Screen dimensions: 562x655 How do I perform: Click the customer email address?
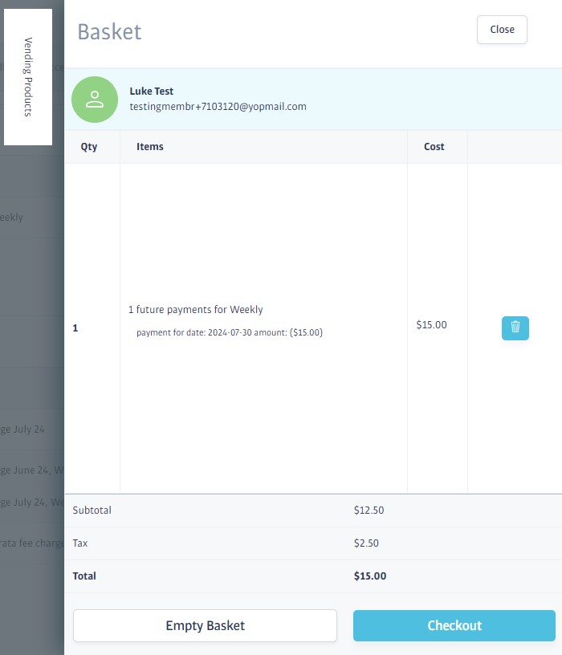218,106
